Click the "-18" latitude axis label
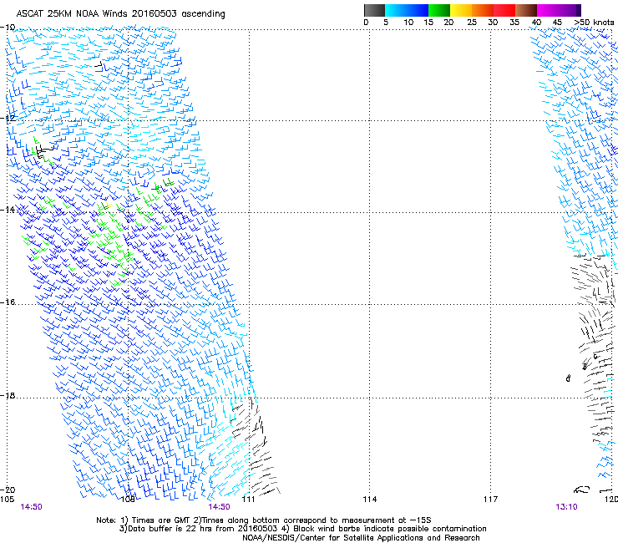This screenshot has height=543, width=618. pos(8,395)
